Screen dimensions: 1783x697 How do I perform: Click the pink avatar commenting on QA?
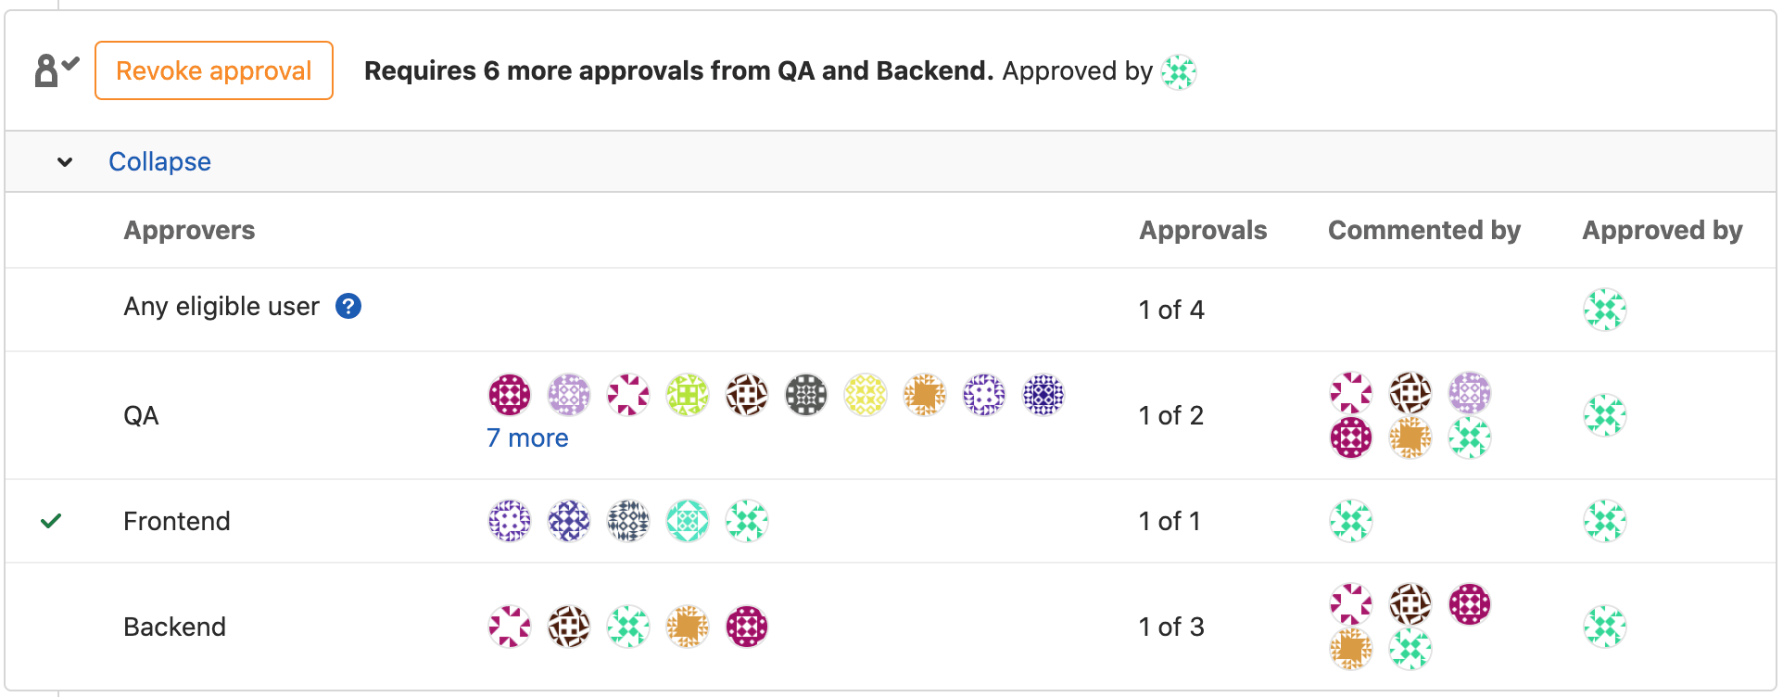[x=1350, y=393]
